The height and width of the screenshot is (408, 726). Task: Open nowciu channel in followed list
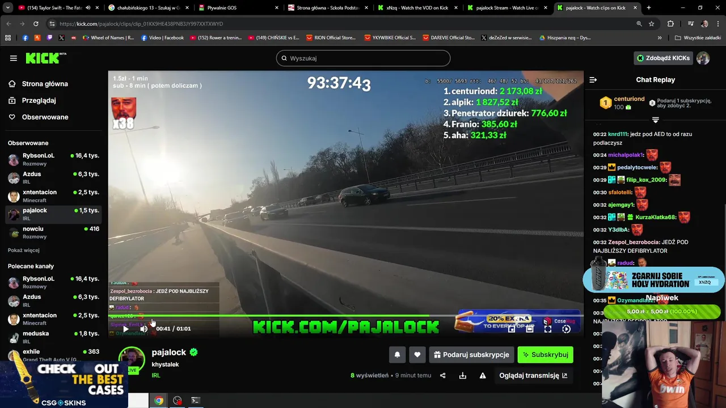54,232
